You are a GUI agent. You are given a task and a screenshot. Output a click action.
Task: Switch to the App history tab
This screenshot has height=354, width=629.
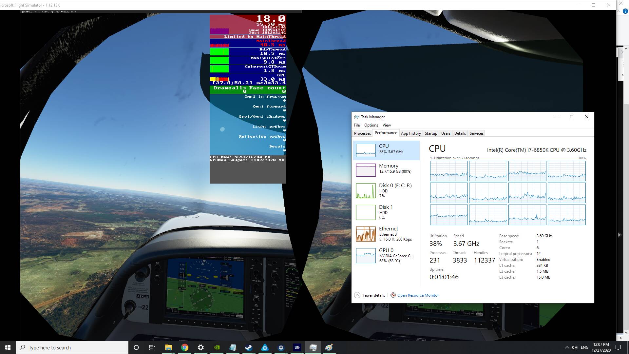click(411, 133)
